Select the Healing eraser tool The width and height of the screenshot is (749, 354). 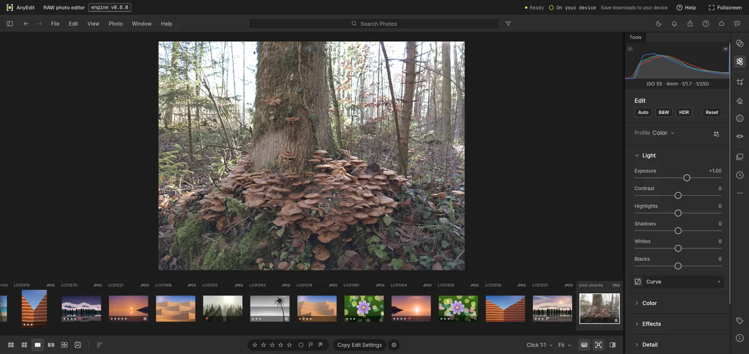pyautogui.click(x=739, y=100)
